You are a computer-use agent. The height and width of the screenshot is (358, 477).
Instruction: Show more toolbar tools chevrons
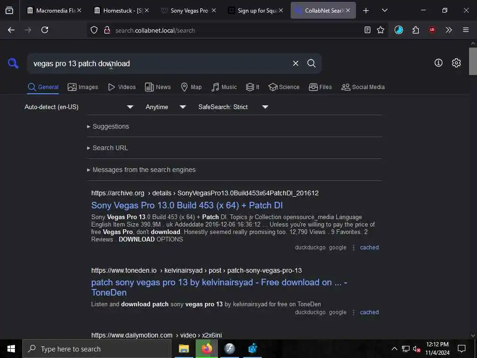[449, 30]
